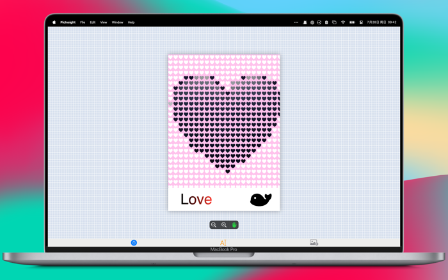
Task: Open the Edit menu
Action: (93, 22)
